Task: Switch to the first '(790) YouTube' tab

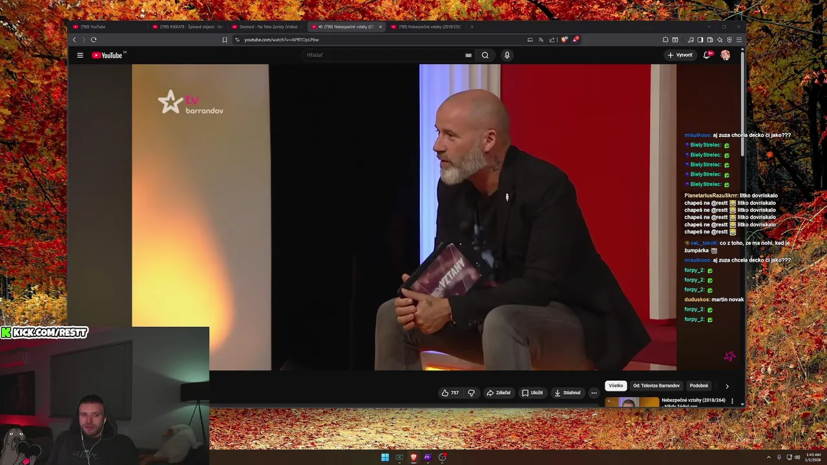Action: coord(107,26)
